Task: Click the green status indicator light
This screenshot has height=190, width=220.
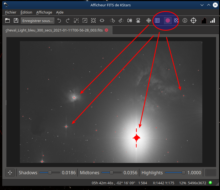Action: [210, 183]
